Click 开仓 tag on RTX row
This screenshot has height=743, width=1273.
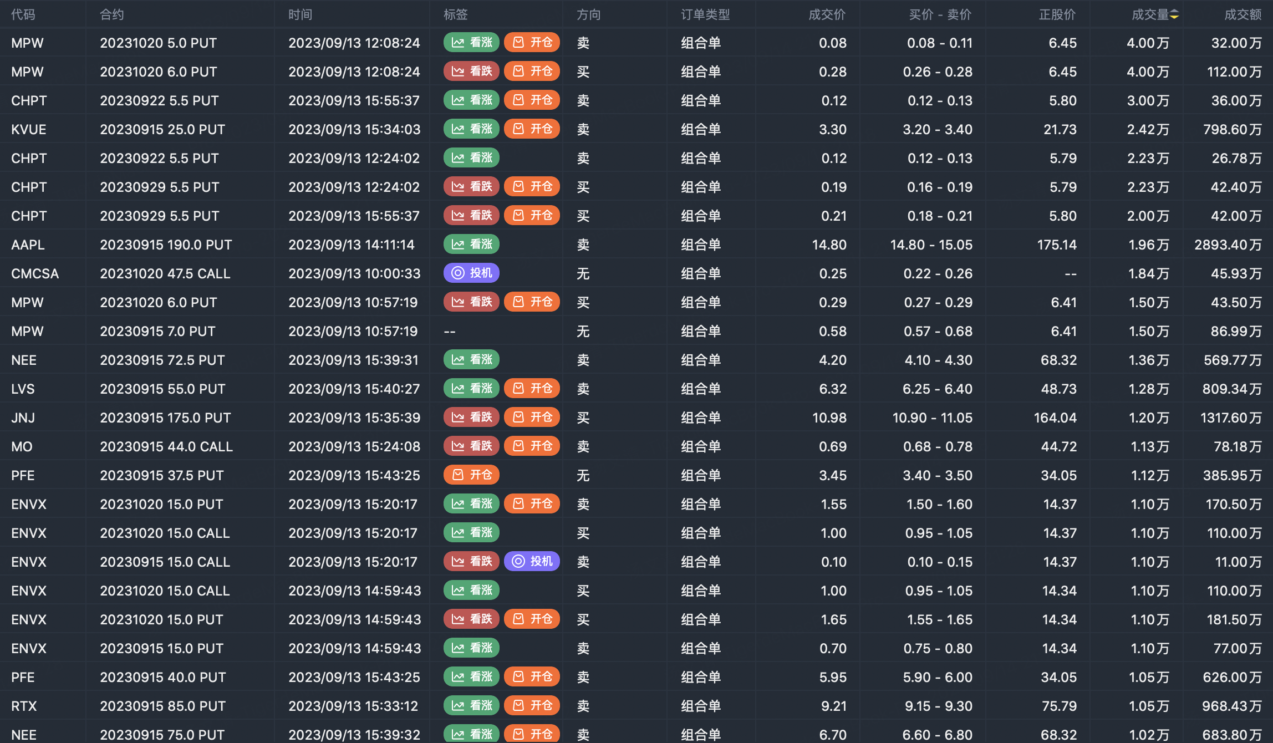(x=532, y=706)
